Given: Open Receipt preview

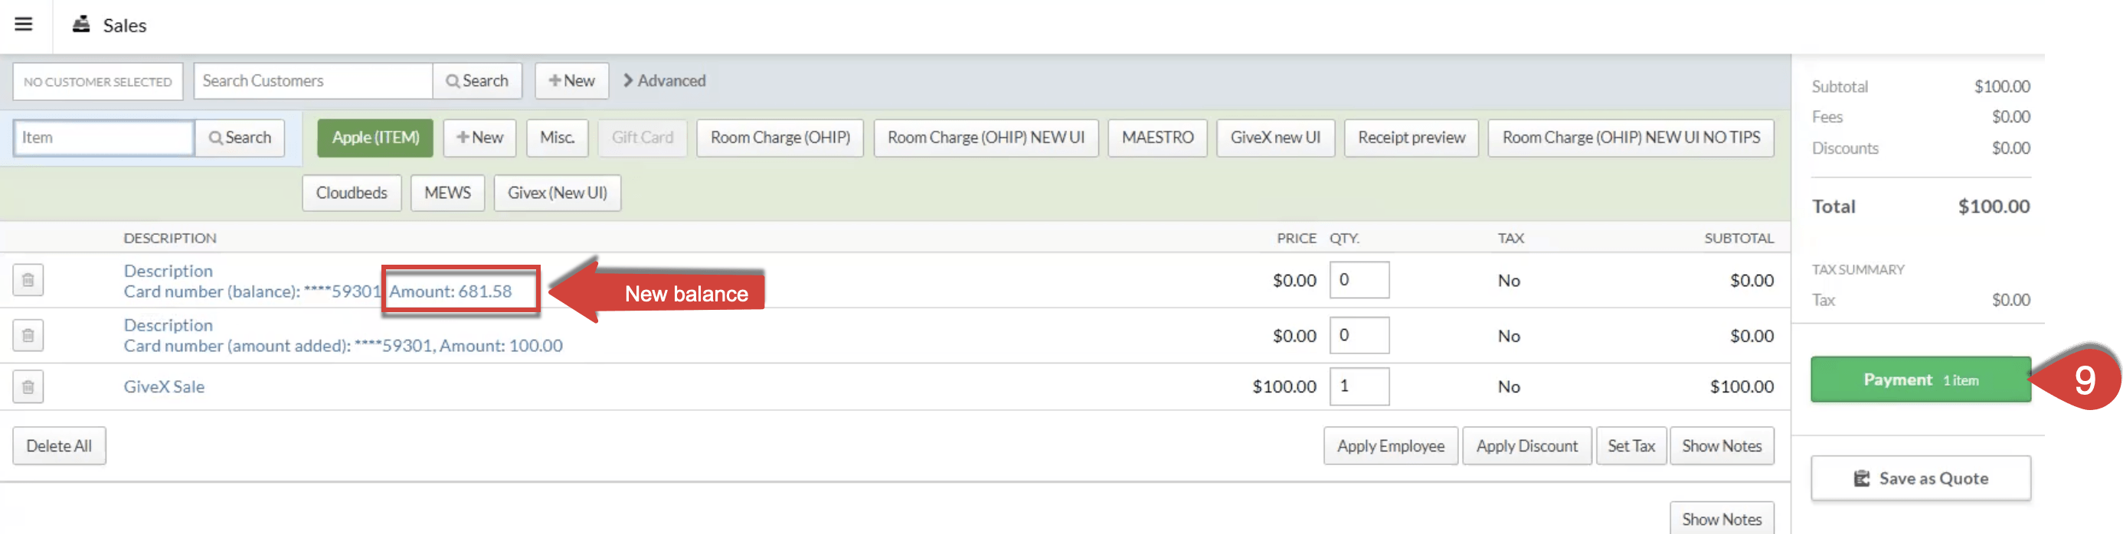Looking at the screenshot, I should click(1411, 138).
